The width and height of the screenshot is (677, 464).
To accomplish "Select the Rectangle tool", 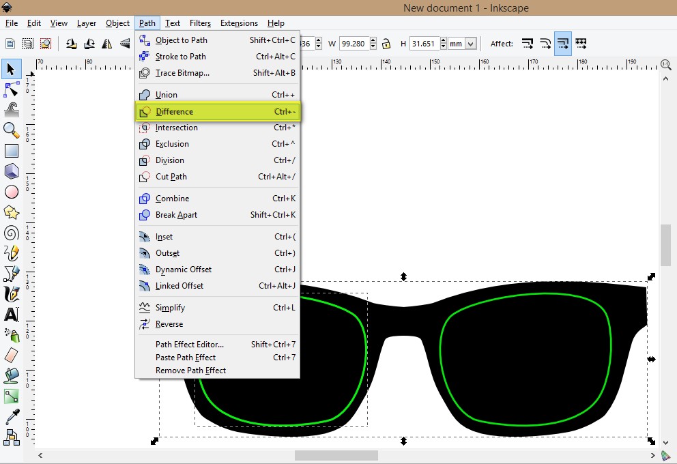I will [11, 151].
